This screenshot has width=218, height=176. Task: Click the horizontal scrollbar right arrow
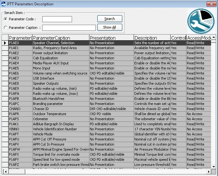point(209,172)
